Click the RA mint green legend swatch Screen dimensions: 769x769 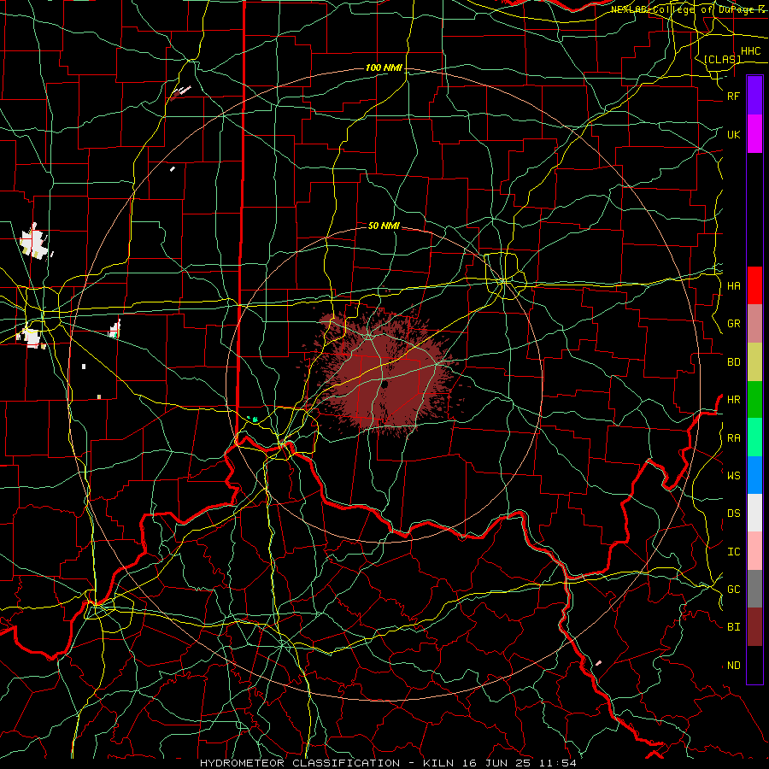(754, 437)
